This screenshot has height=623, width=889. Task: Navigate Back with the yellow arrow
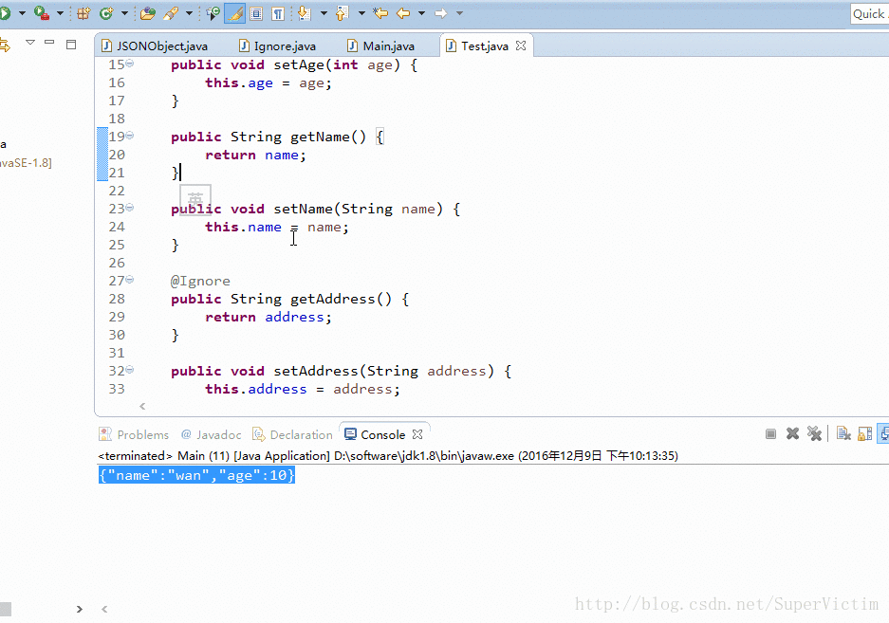(x=403, y=13)
